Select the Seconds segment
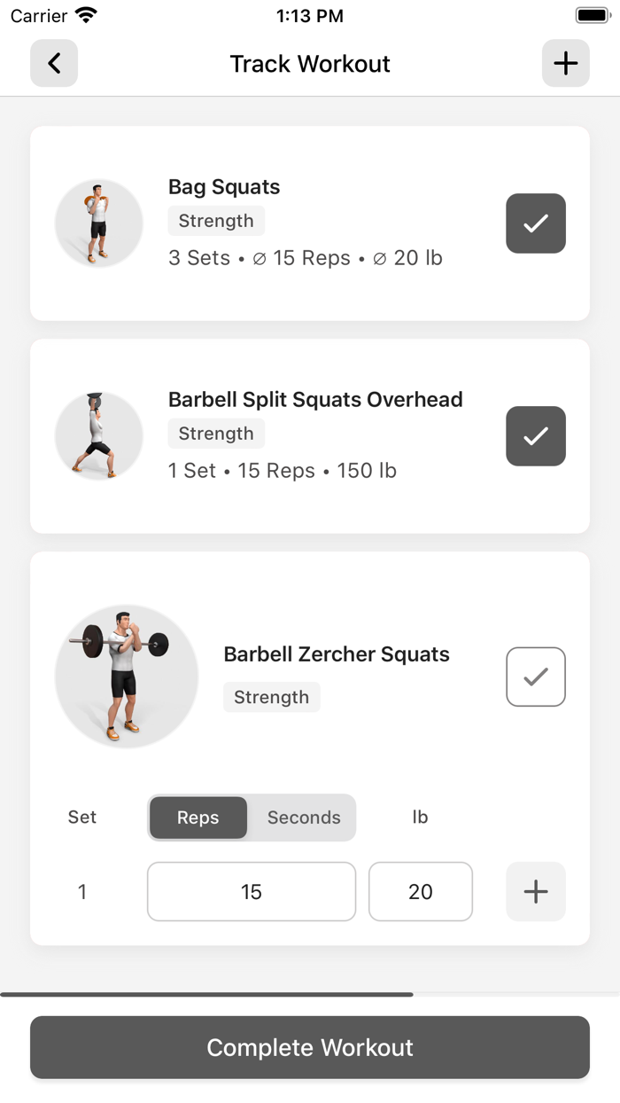Screen dimensions: 620x1103 tap(303, 817)
